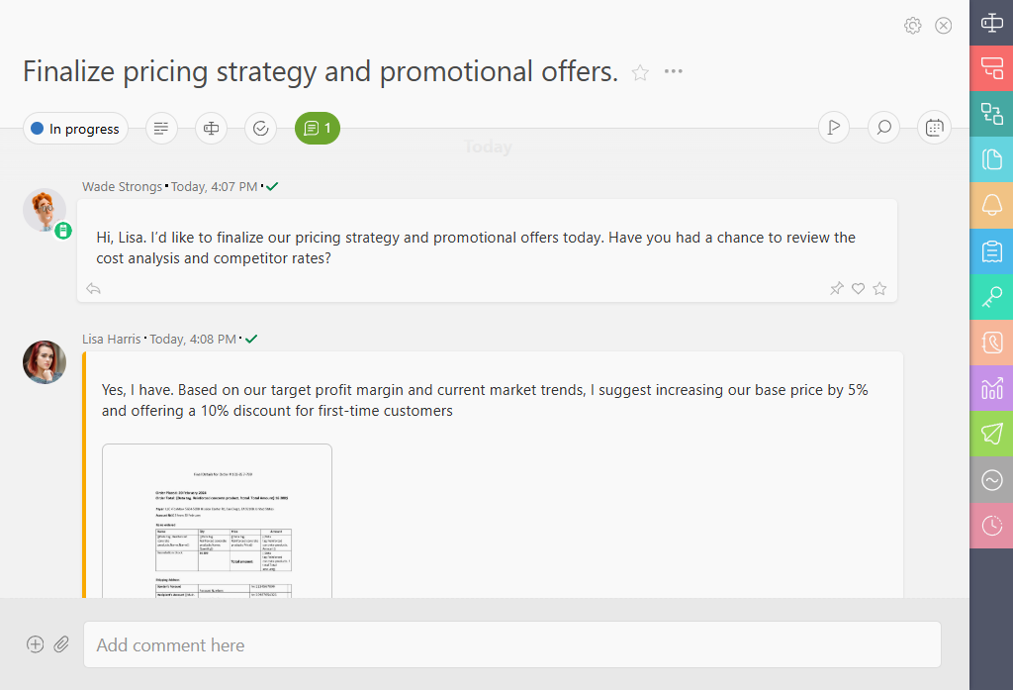Select the notifications bell in the right sidebar
The width and height of the screenshot is (1013, 690).
992,205
